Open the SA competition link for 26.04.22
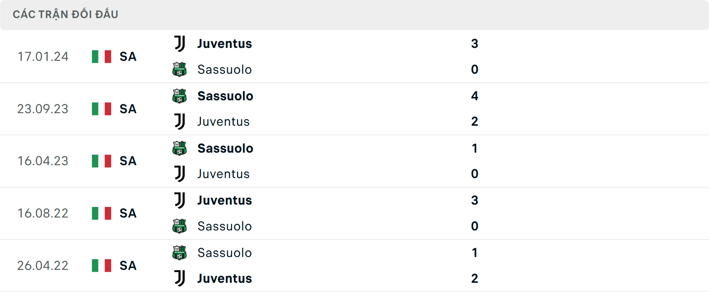709x292 pixels. click(x=127, y=265)
